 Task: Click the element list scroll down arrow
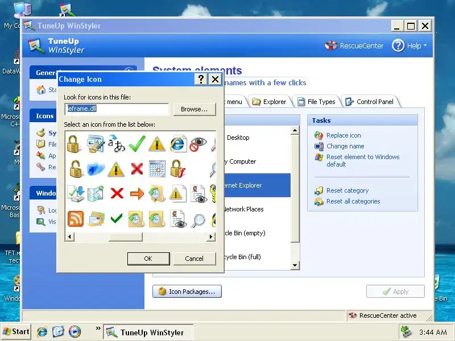[x=295, y=265]
